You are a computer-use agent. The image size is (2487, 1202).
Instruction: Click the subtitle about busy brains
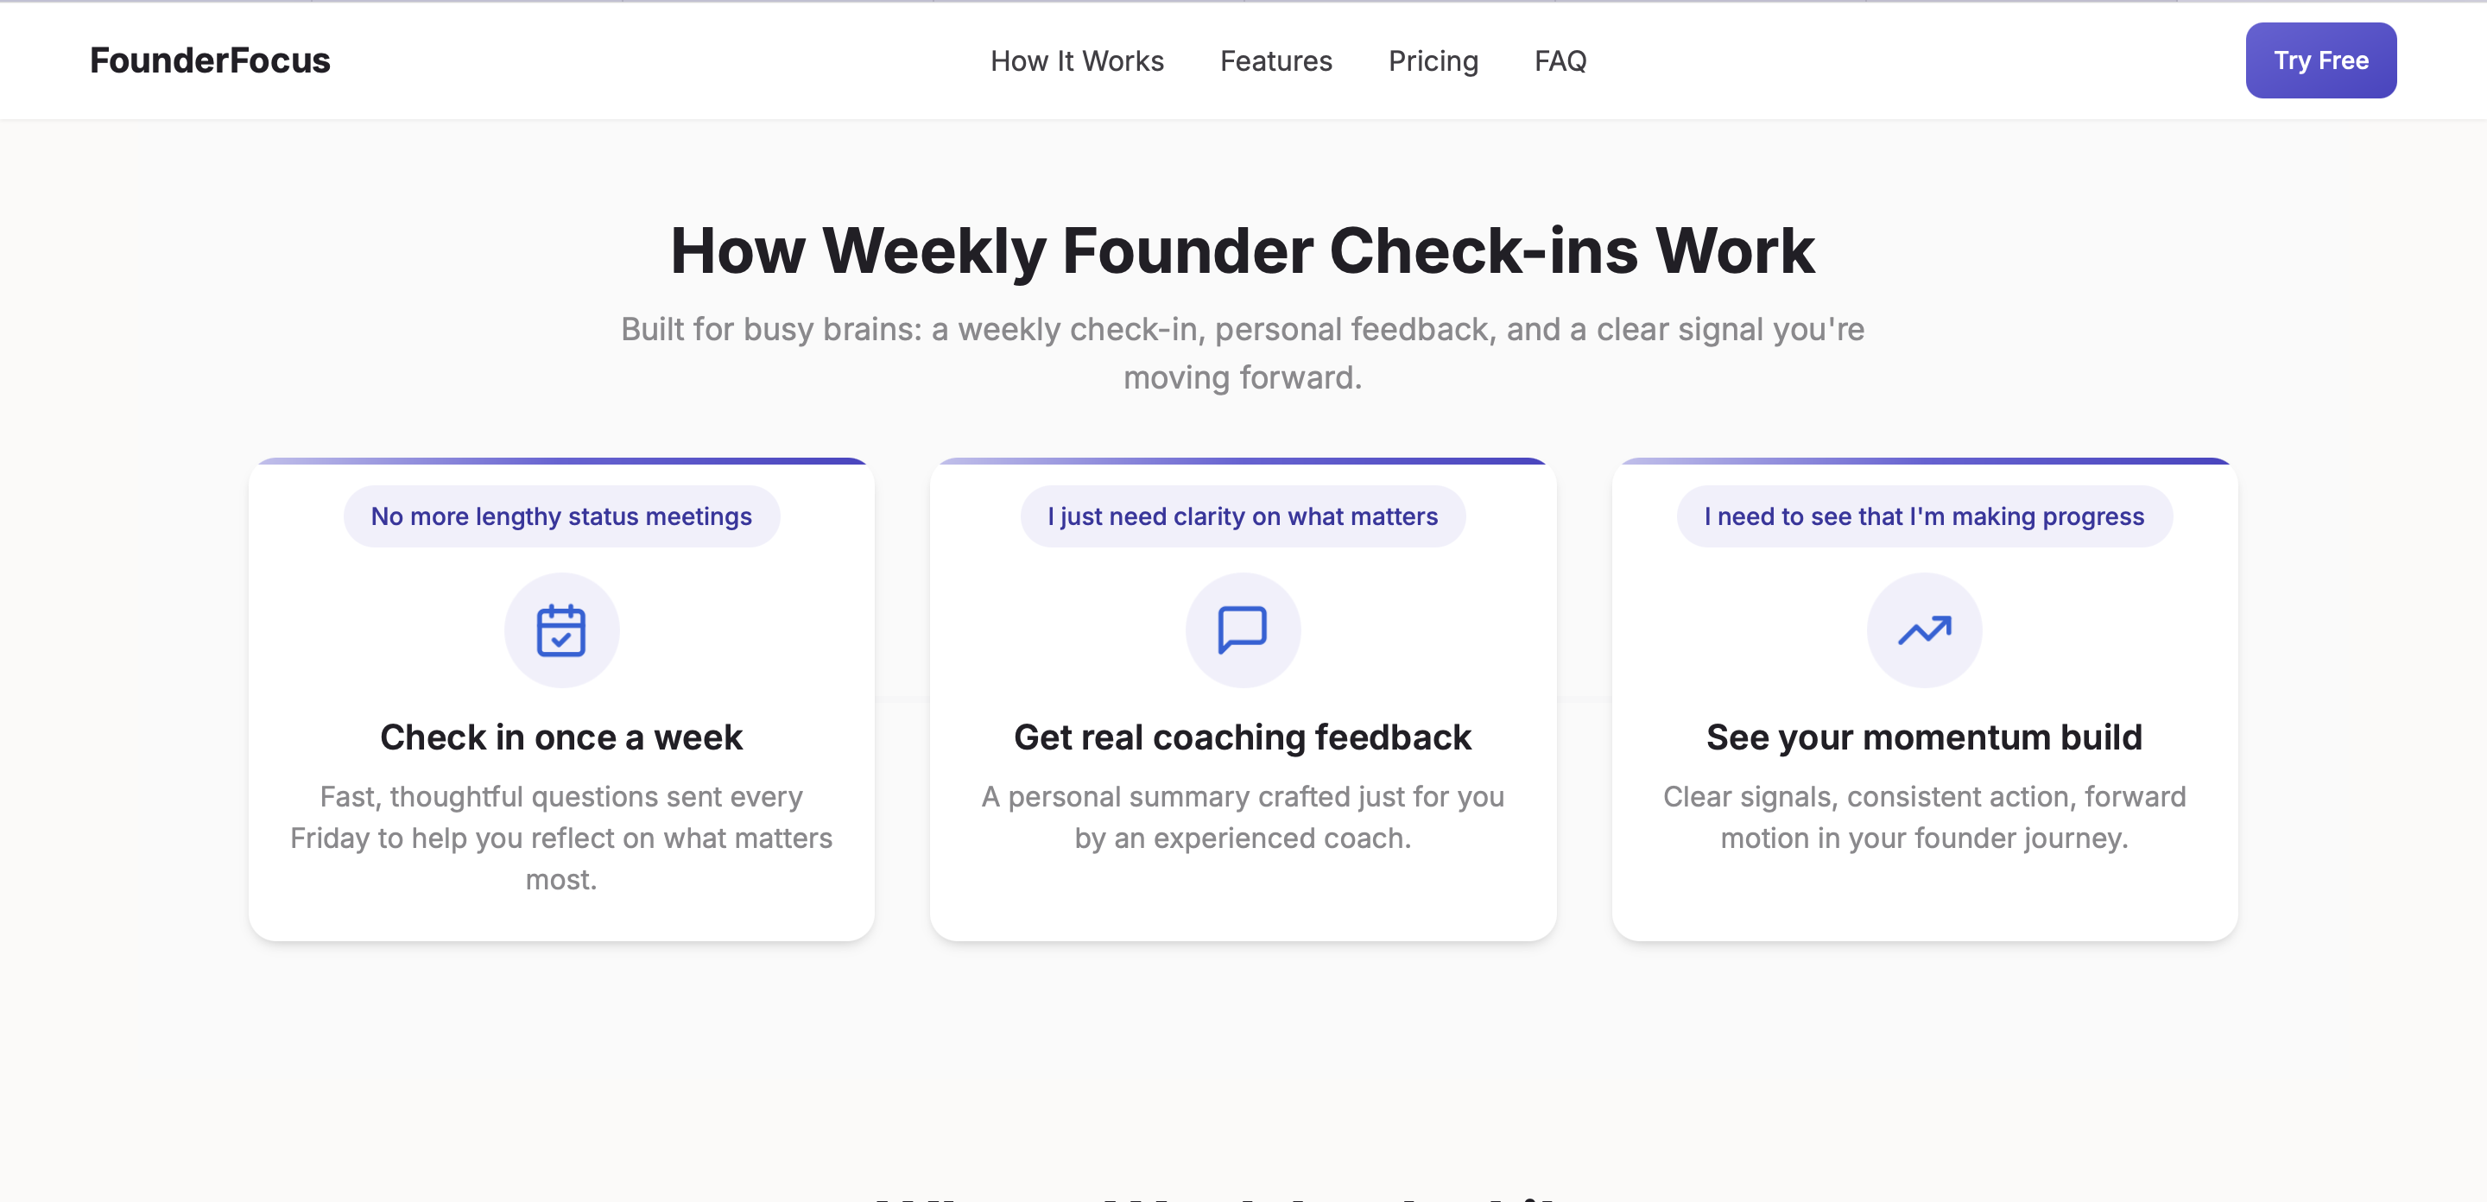point(1243,352)
